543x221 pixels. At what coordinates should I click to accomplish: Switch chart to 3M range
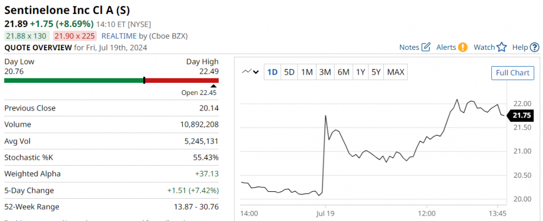(325, 72)
